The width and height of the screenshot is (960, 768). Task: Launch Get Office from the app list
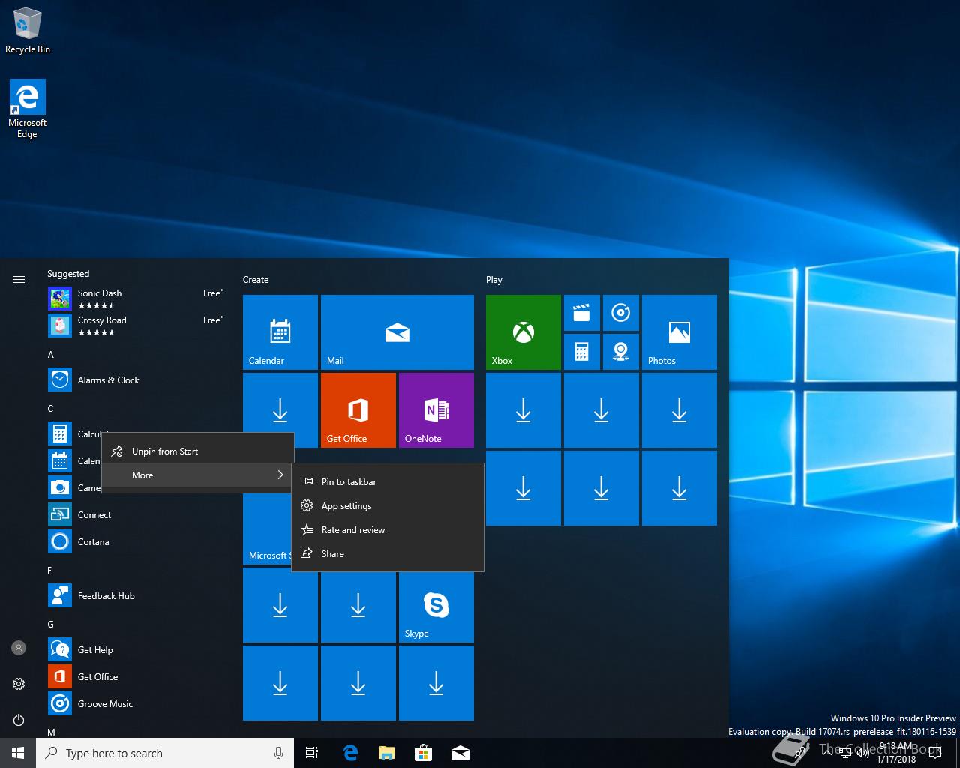pyautogui.click(x=136, y=677)
